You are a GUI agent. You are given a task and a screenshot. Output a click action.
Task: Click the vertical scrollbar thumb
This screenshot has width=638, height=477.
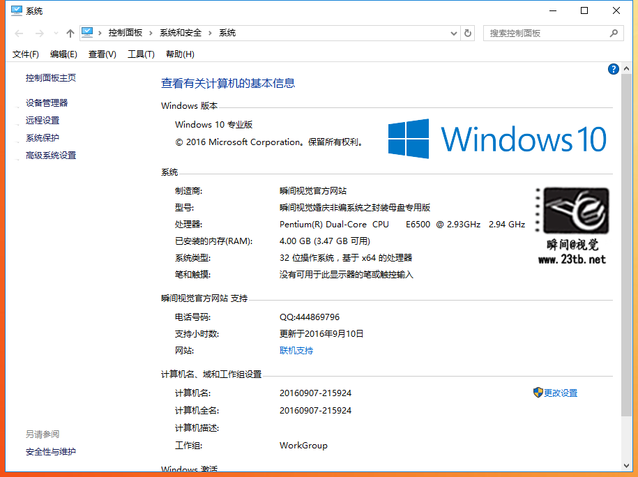[x=626, y=245]
